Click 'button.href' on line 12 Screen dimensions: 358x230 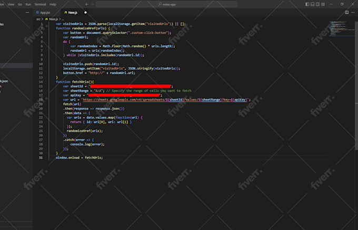(73, 73)
